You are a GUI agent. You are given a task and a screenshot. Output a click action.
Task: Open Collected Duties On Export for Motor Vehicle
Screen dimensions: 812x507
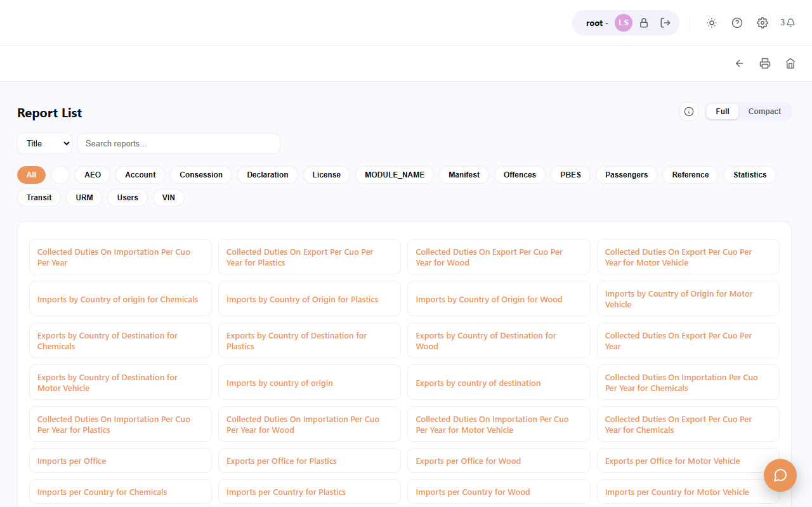tap(688, 257)
